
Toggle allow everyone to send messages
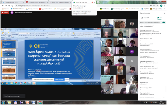(163, 22)
